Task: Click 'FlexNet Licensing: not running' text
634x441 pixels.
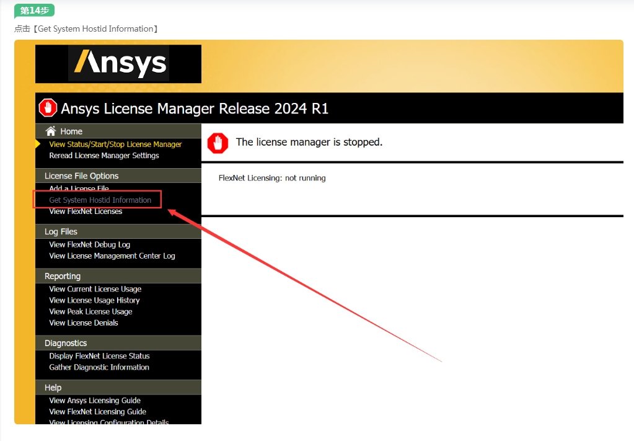Action: pos(272,178)
